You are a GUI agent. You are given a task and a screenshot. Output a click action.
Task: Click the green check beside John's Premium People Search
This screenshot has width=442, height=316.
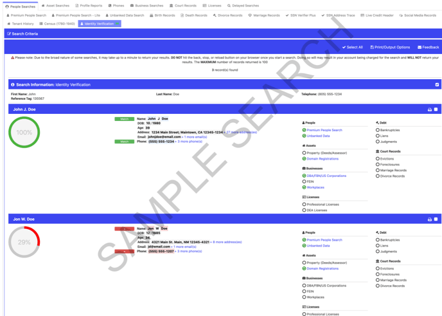[304, 130]
